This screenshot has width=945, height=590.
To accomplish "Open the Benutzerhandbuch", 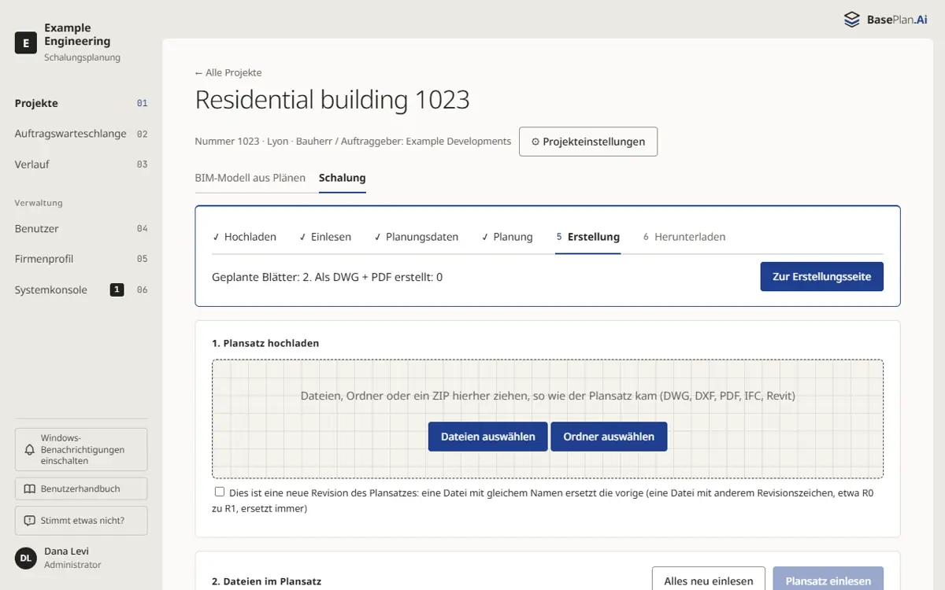I will tap(81, 489).
